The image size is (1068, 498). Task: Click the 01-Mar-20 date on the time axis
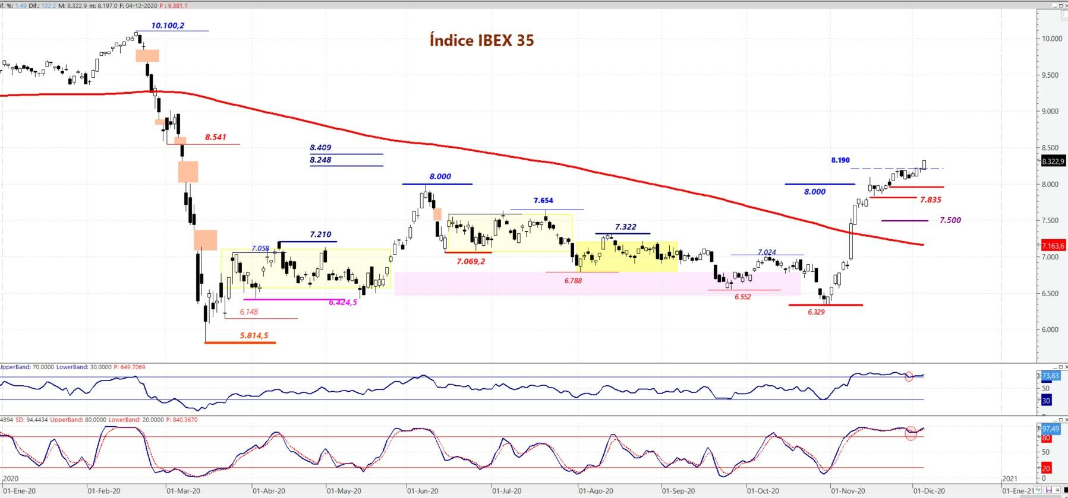[184, 491]
